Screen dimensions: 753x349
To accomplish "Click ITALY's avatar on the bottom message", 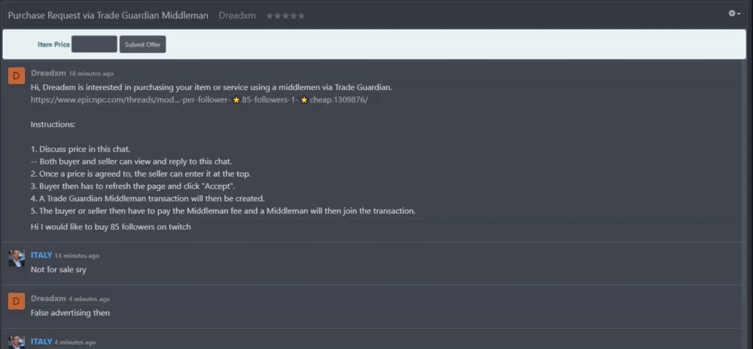I will (x=17, y=342).
